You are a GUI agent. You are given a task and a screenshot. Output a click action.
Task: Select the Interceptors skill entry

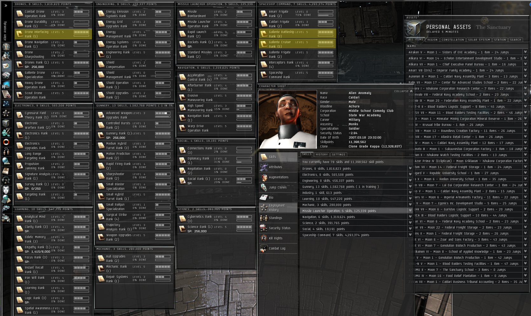[297, 65]
